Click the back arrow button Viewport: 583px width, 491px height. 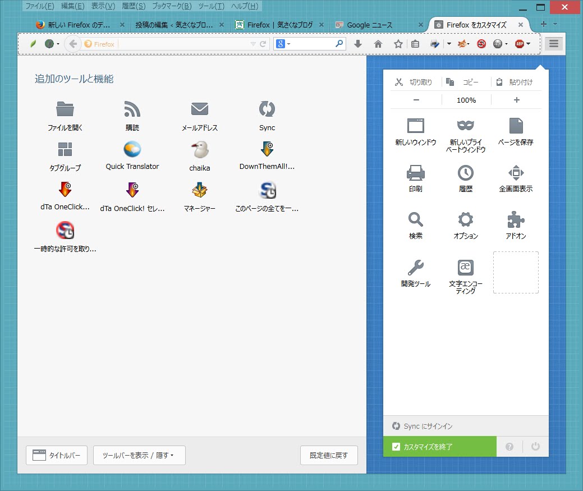(73, 44)
